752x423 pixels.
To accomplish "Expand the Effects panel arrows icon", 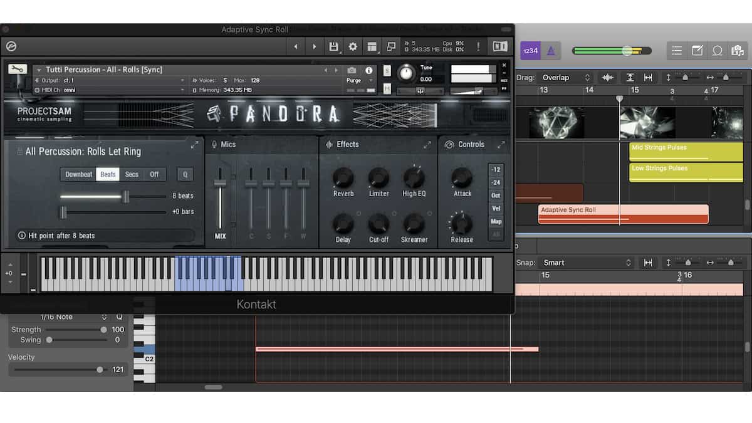I will pyautogui.click(x=427, y=145).
